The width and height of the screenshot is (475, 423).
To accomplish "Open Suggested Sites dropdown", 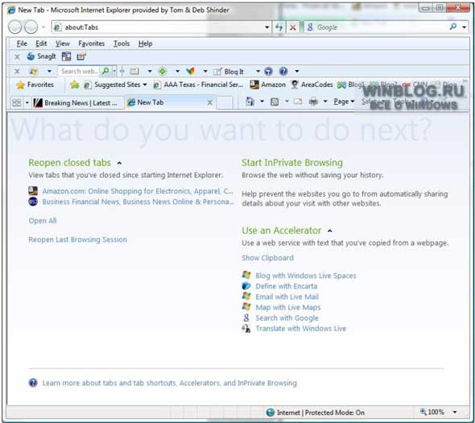I will (115, 85).
